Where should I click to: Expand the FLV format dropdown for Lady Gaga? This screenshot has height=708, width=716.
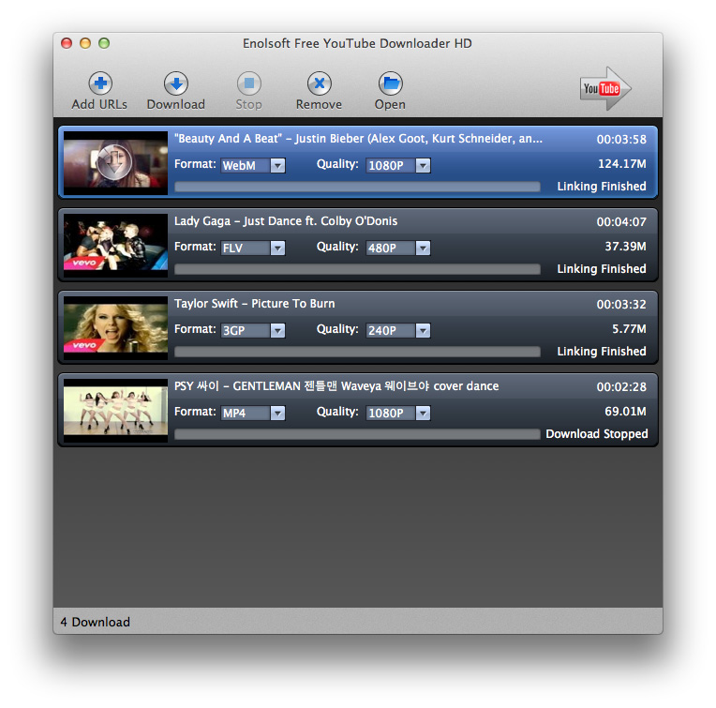(x=253, y=248)
